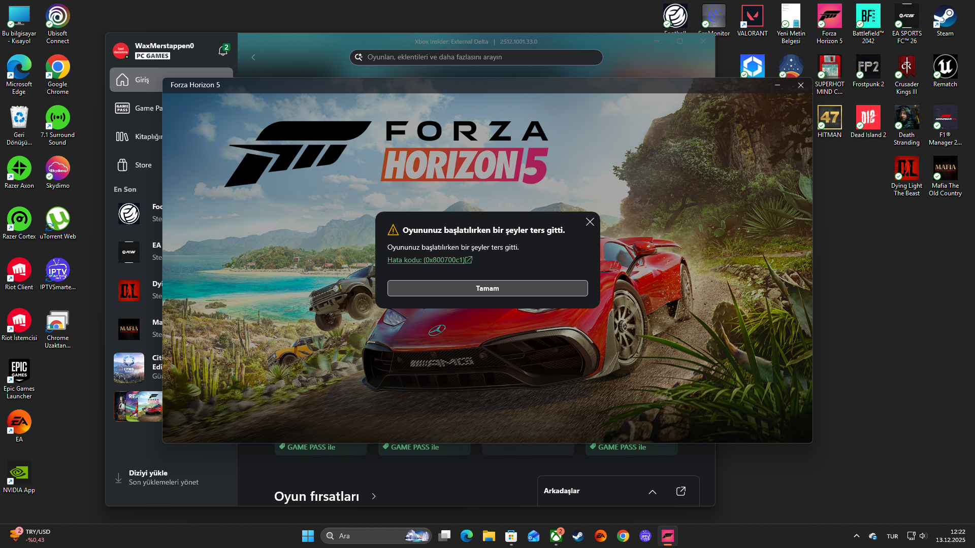Open Ubisoft Connect desktop icon

57,24
